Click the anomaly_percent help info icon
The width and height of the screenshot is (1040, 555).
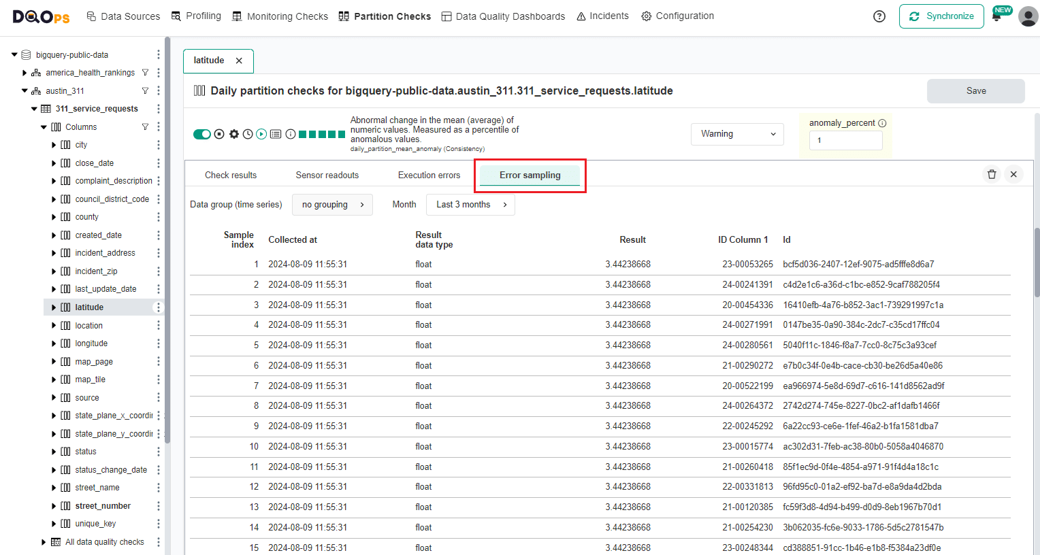882,123
